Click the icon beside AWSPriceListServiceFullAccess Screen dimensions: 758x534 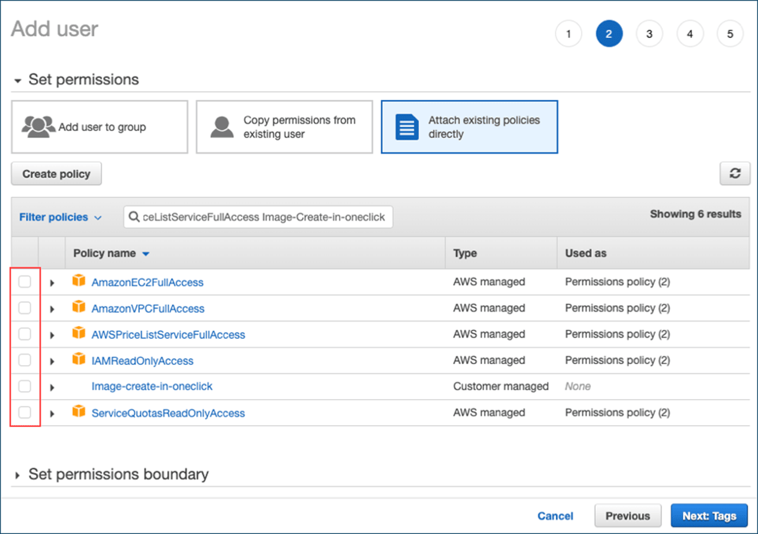click(79, 334)
